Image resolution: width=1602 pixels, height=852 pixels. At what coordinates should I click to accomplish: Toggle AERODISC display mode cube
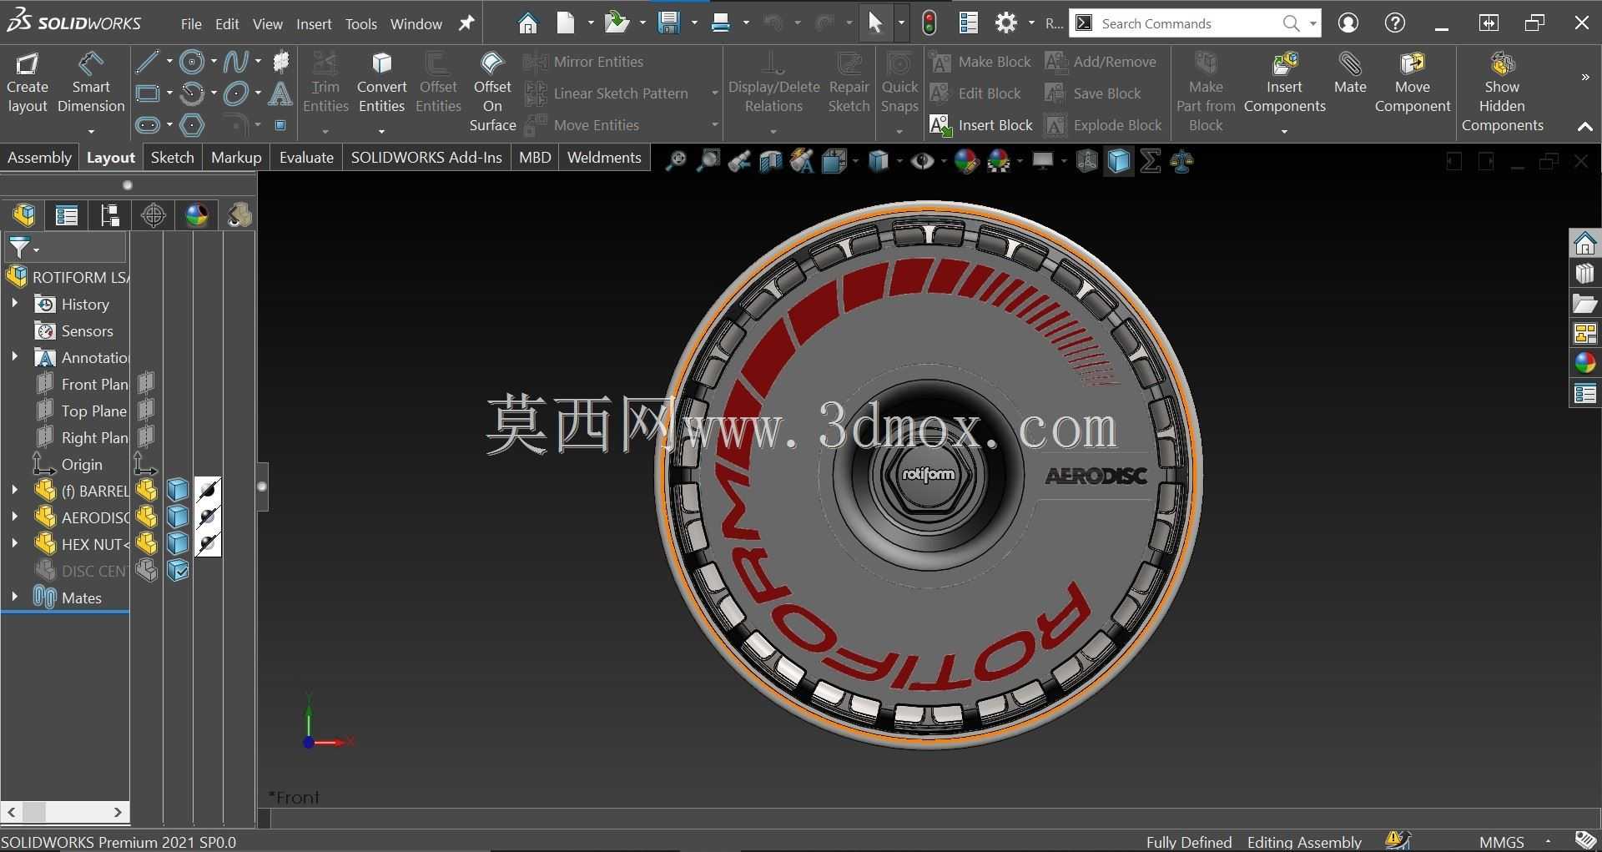(x=178, y=517)
